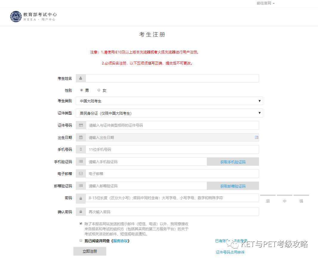Open the 证件号码占用申诉 link

tap(230, 252)
